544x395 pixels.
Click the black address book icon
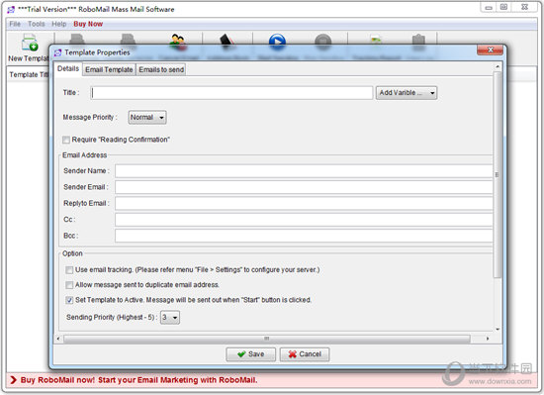pyautogui.click(x=227, y=40)
